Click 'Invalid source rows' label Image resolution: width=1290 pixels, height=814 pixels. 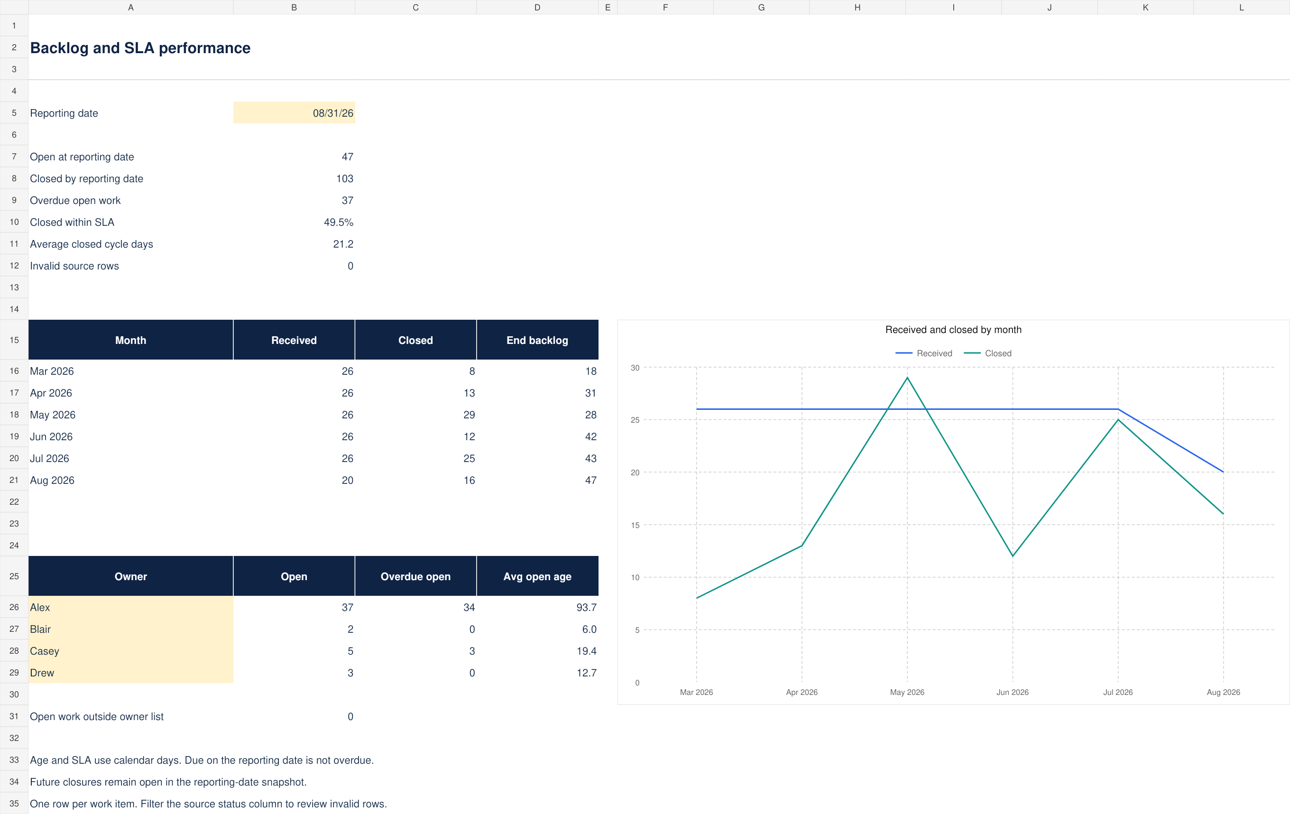tap(74, 266)
